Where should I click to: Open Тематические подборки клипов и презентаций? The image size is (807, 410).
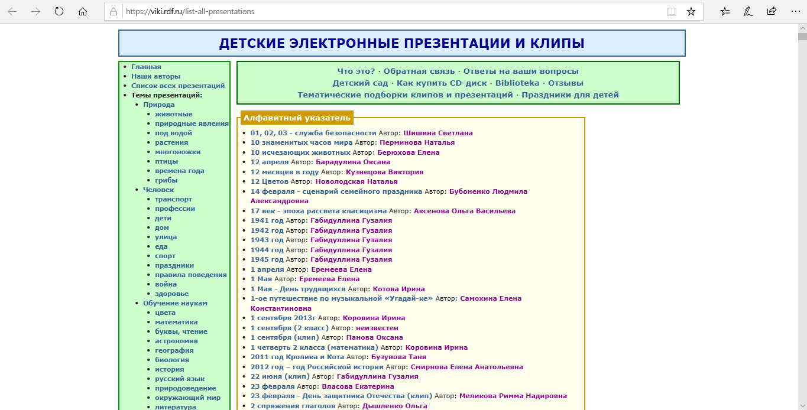(405, 95)
